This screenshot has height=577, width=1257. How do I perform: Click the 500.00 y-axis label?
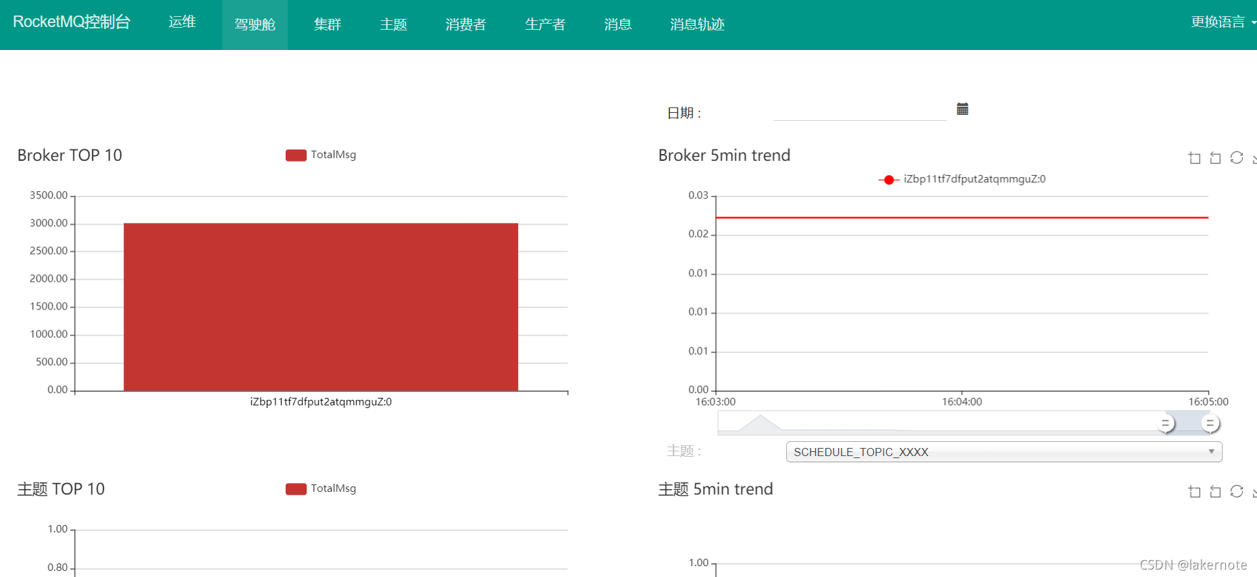52,362
